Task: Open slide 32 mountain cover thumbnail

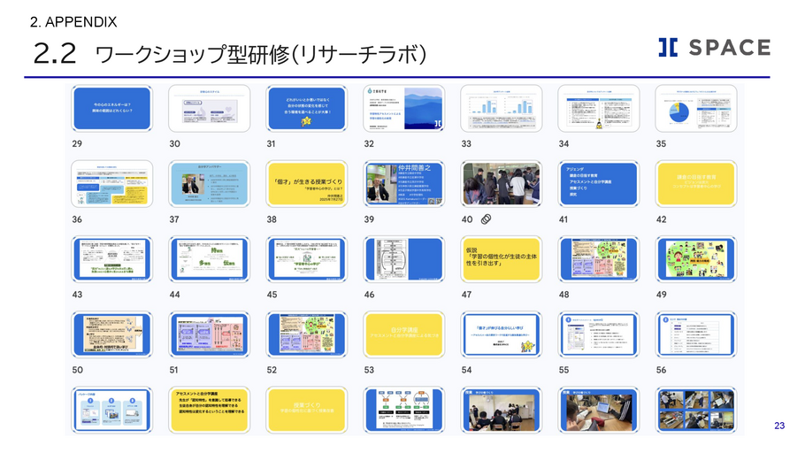Action: (404, 109)
